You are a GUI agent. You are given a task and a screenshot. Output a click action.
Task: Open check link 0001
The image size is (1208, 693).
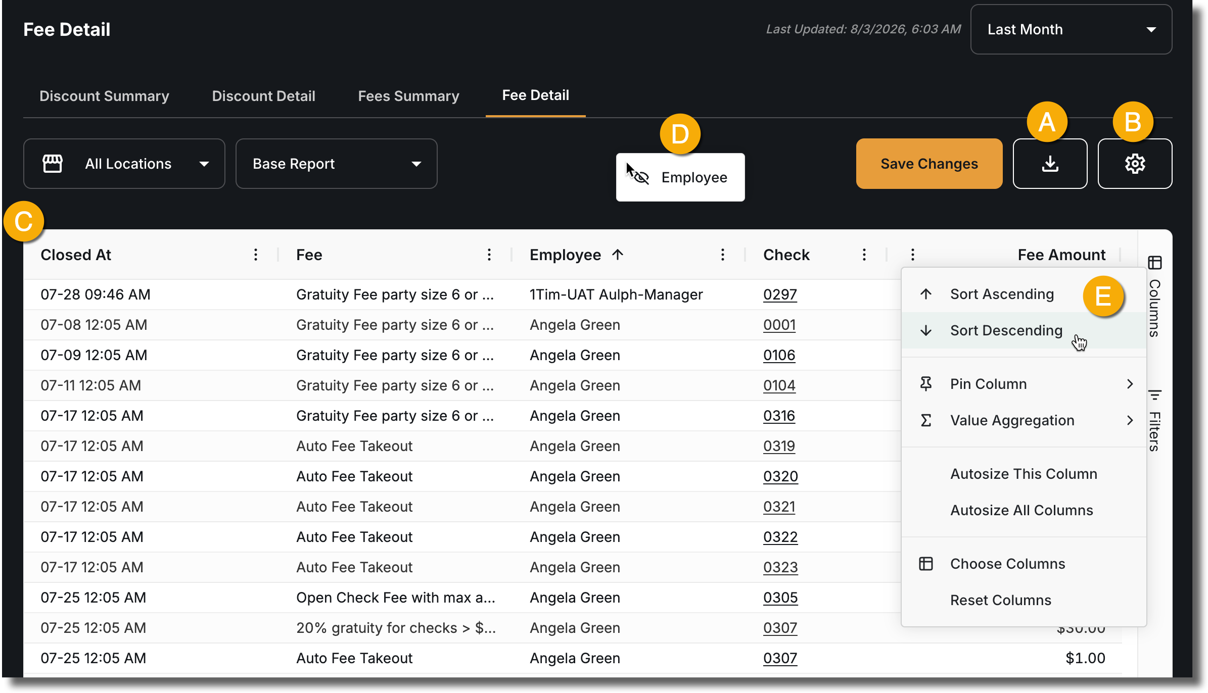[779, 325]
